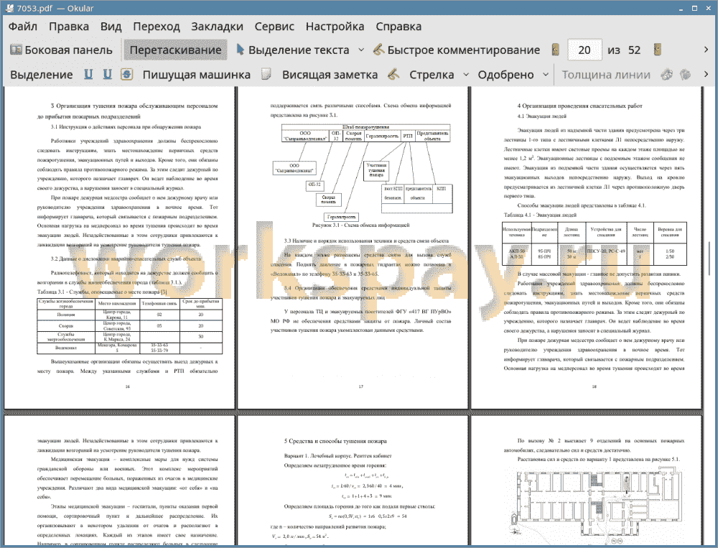Open the Справка menu
Viewport: 718px width, 548px height.
(398, 26)
